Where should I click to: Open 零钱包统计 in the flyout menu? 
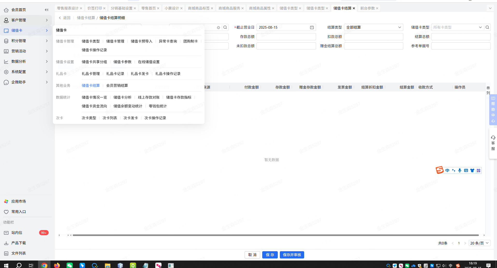[158, 106]
